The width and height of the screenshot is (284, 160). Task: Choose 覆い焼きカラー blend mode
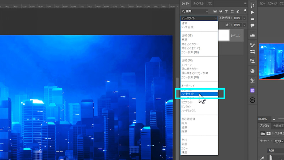[x=199, y=69]
